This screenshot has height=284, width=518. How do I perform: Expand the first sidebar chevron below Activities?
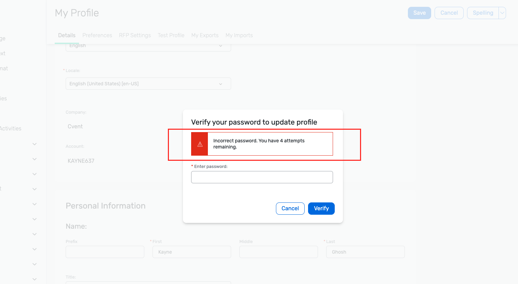point(35,144)
